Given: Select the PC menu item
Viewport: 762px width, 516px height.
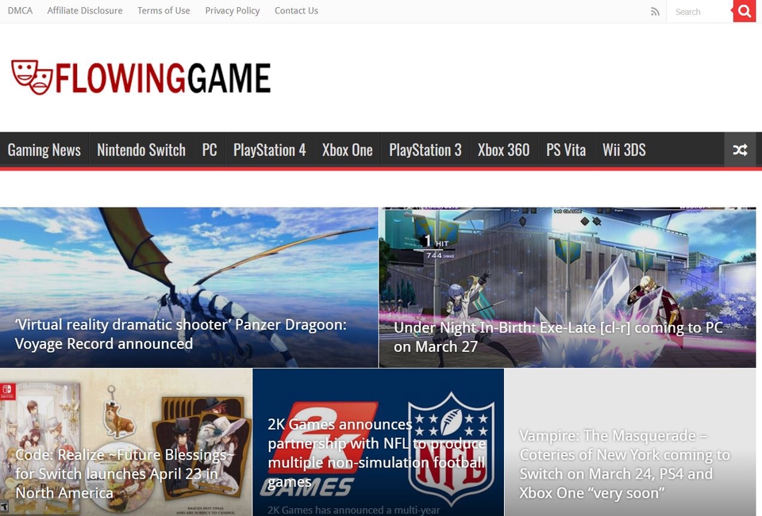Looking at the screenshot, I should coord(210,150).
